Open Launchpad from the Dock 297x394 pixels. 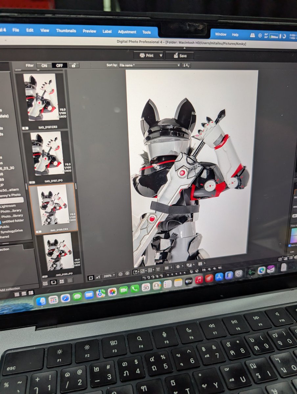point(53,300)
